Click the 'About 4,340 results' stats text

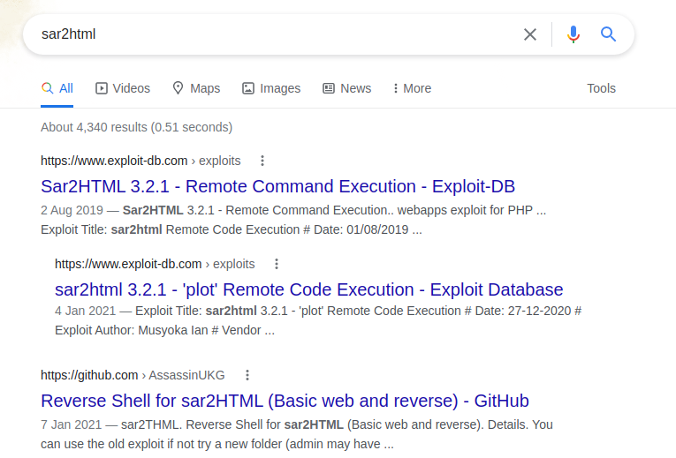pyautogui.click(x=136, y=127)
